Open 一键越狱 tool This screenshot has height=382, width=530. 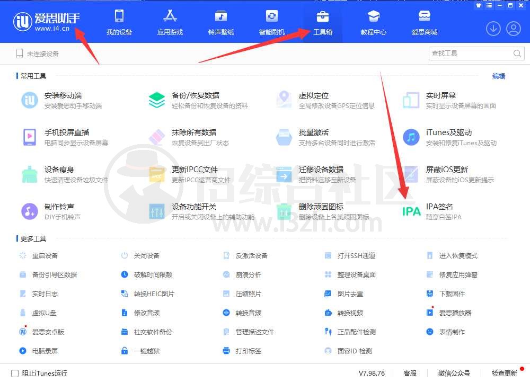(140, 351)
